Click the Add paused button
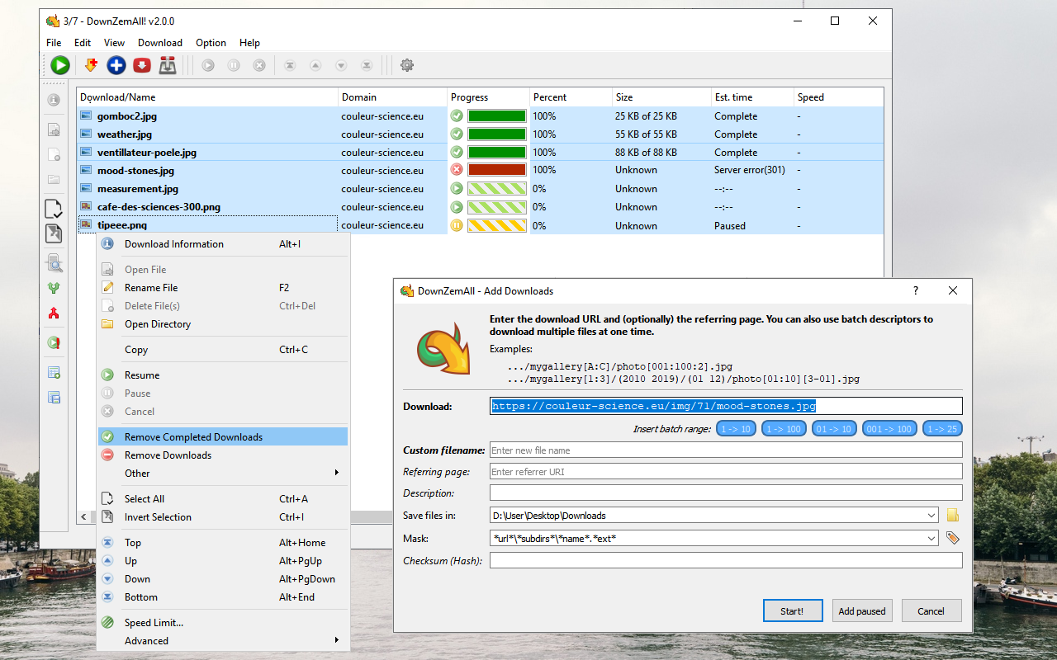Screen dimensions: 1057x660 (x=861, y=611)
